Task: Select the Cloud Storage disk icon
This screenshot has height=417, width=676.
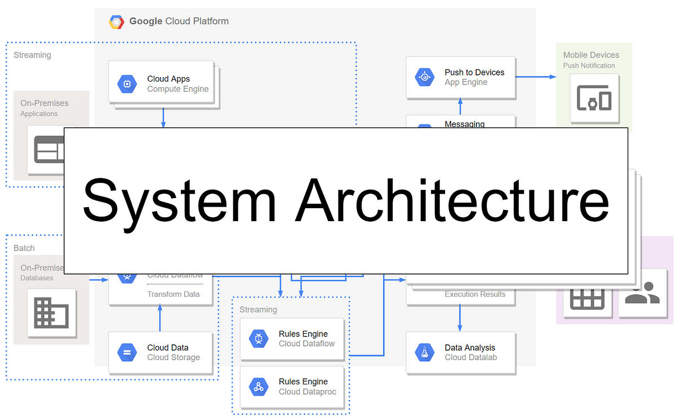Action: [x=127, y=352]
